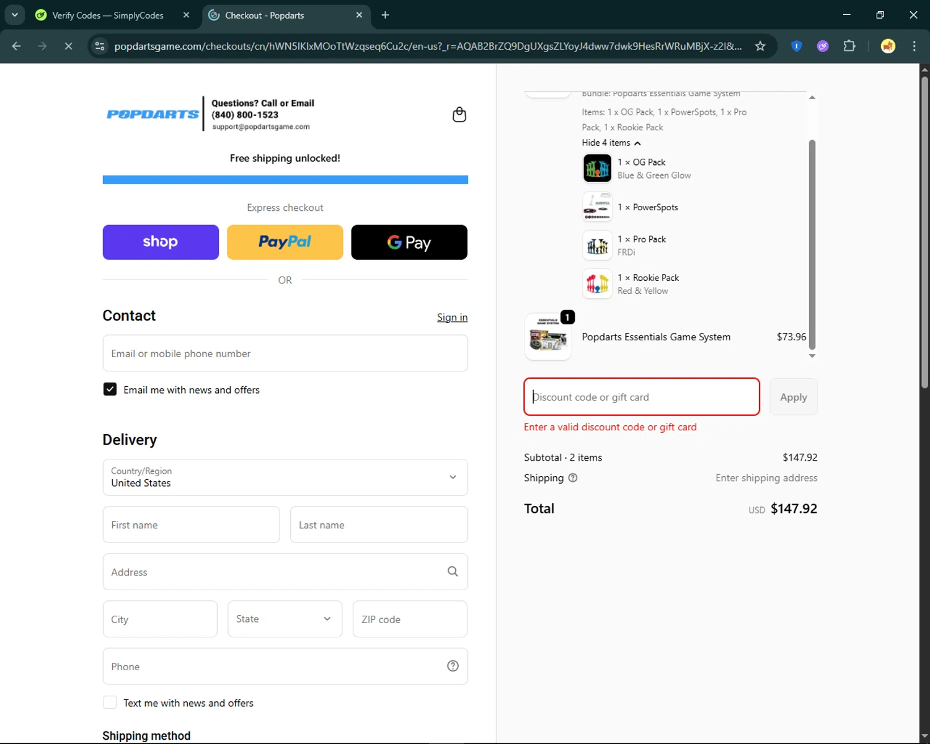The width and height of the screenshot is (930, 744).
Task: Focus the Phone field
Action: point(285,666)
